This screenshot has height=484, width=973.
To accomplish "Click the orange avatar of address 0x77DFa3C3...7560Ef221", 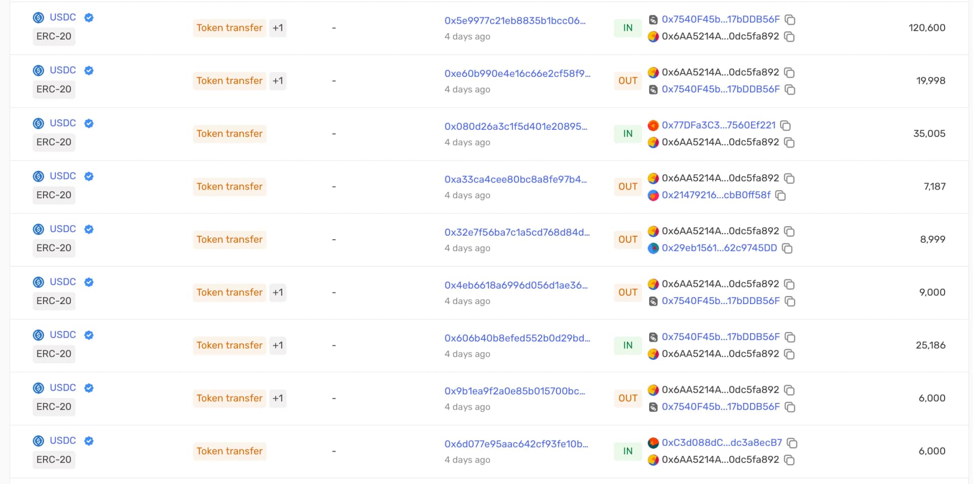I will 653,125.
